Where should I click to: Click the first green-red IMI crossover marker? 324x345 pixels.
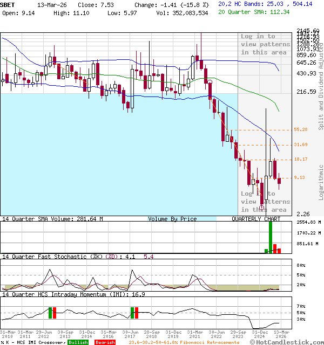point(52,312)
